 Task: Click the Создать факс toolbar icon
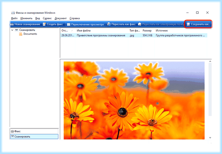tap(44, 24)
